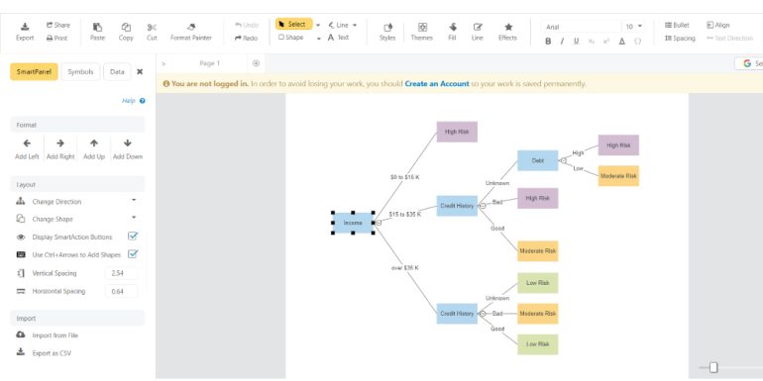Click the Horizontal Spacing value field

pyautogui.click(x=121, y=291)
